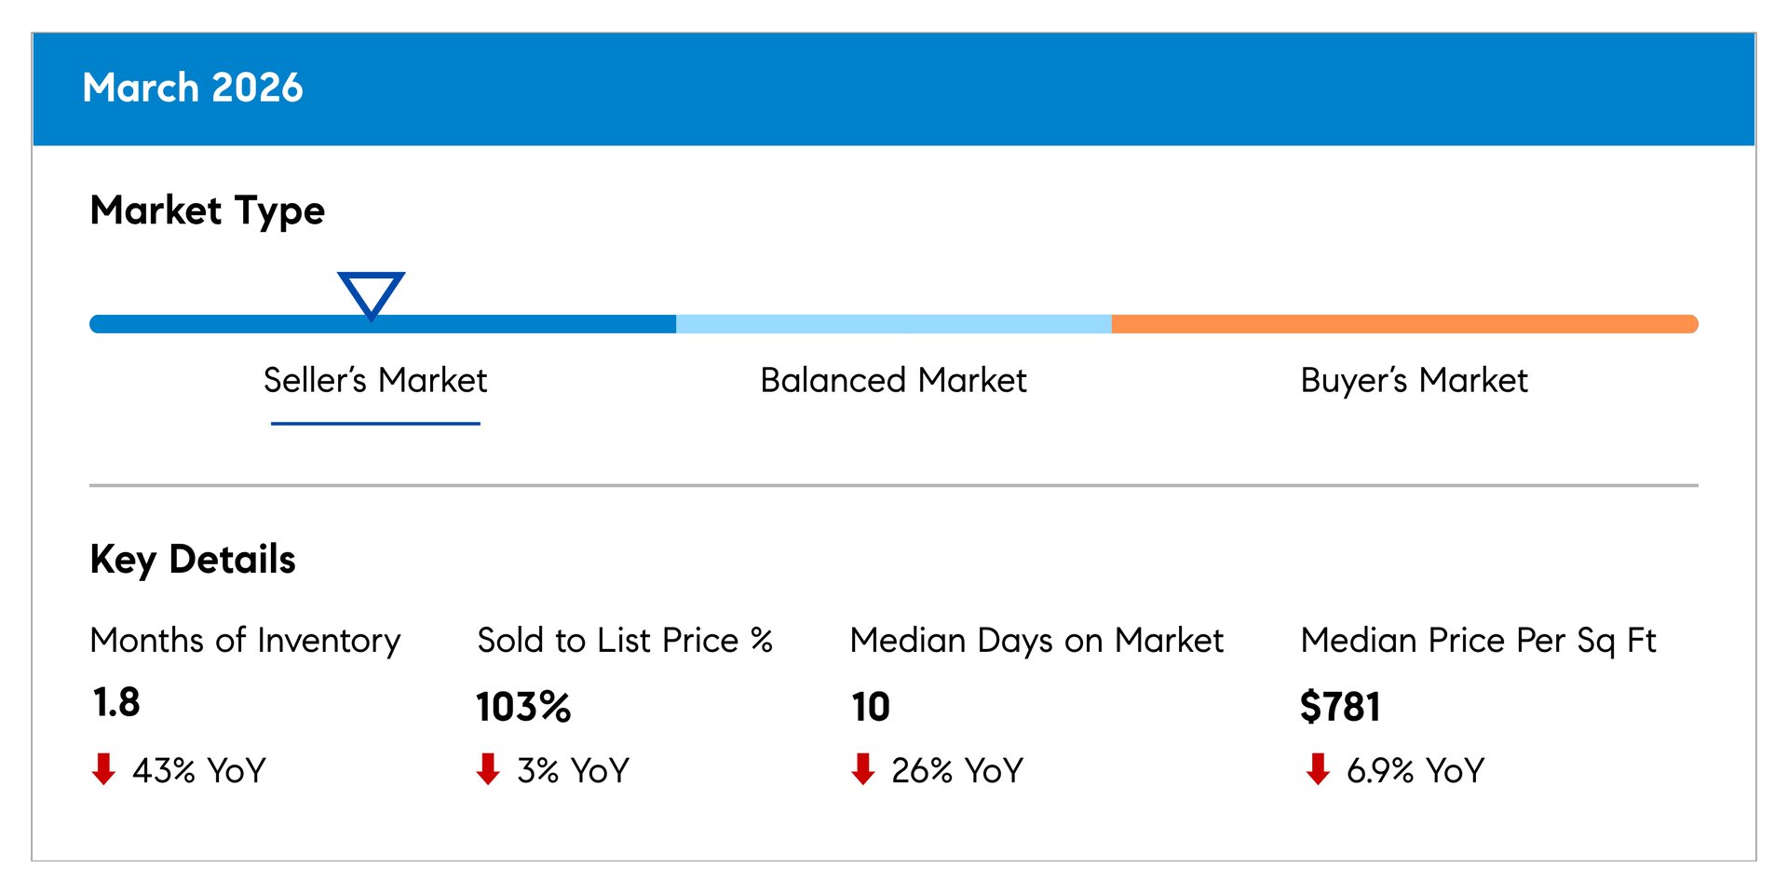
Task: Select the Buyer's Market label
Action: [1414, 380]
